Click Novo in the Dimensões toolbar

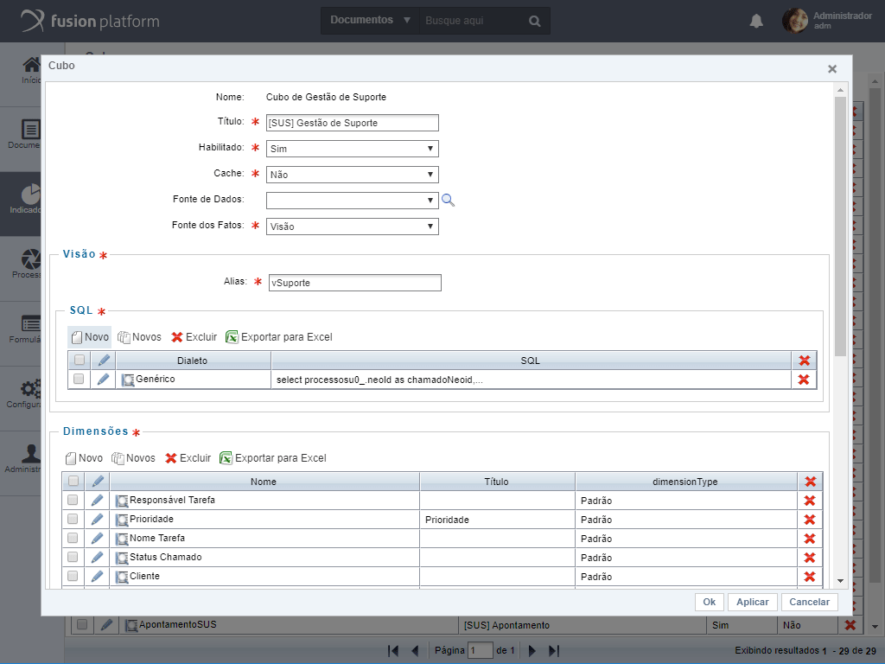[x=84, y=458]
